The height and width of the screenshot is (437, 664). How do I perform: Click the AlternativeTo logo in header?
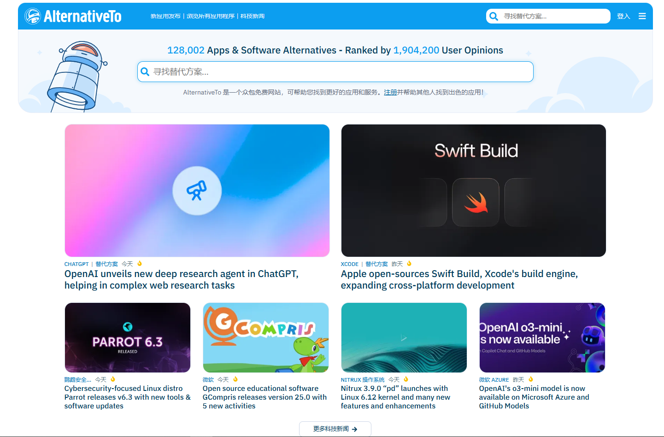(73, 16)
